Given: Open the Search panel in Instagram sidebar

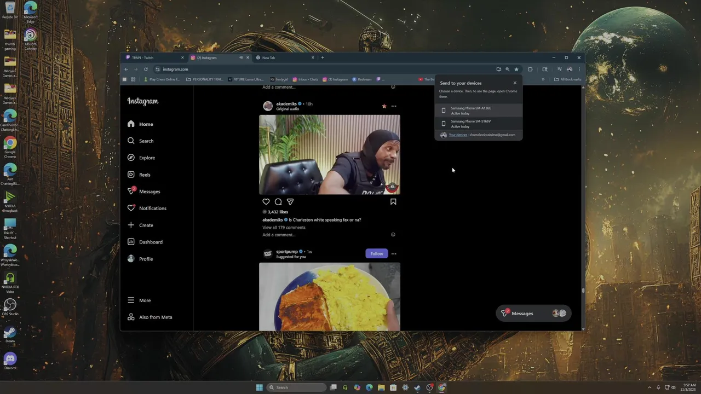Looking at the screenshot, I should coord(140,141).
